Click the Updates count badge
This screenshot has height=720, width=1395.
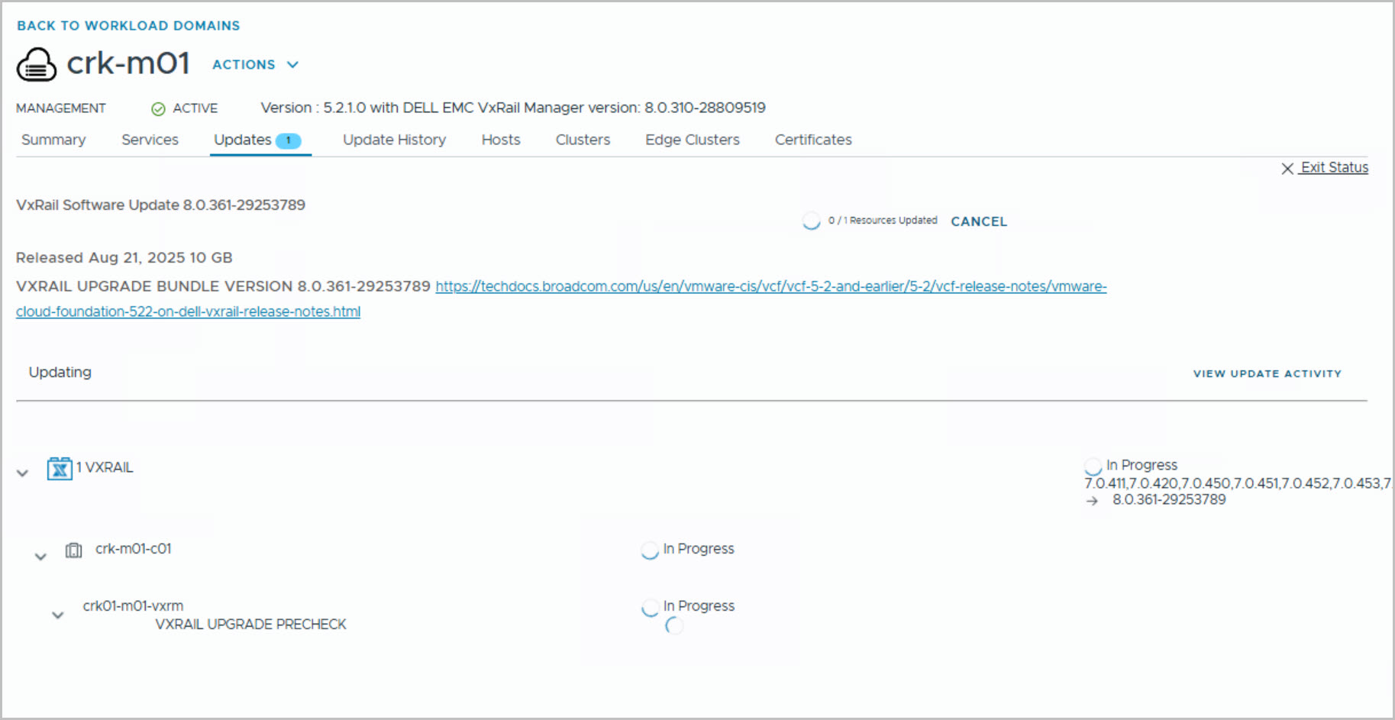(288, 140)
